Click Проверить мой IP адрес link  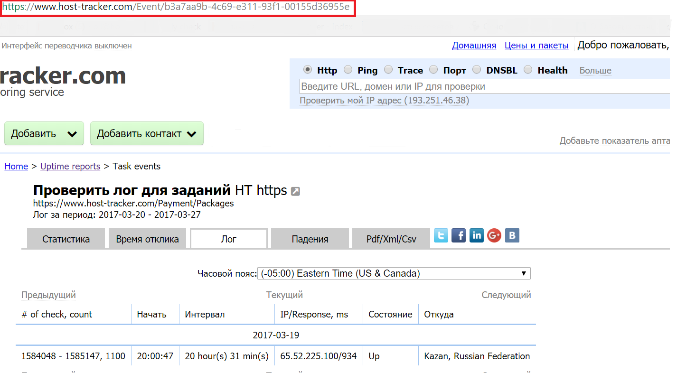[x=383, y=100]
